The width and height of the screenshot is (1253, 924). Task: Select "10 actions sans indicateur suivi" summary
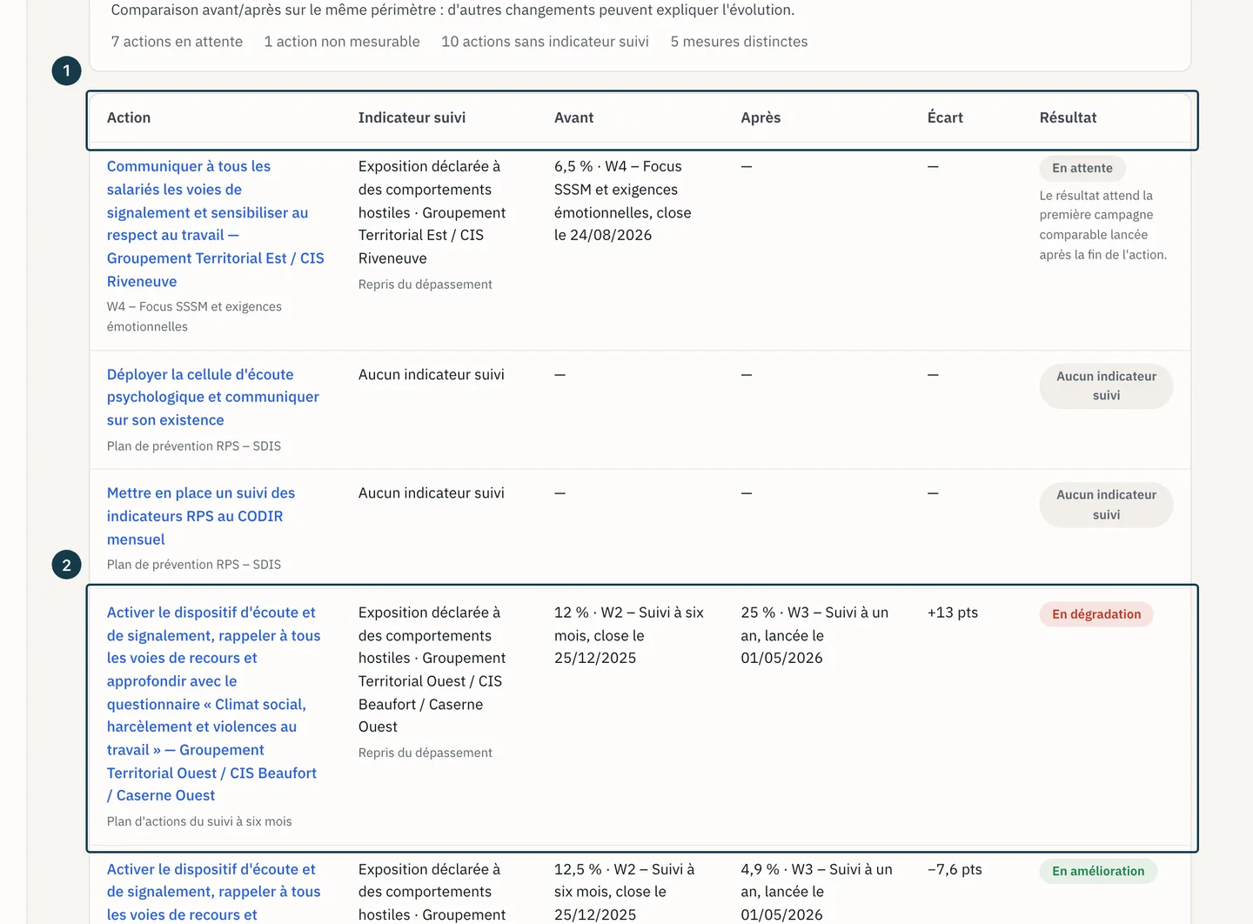click(x=545, y=42)
